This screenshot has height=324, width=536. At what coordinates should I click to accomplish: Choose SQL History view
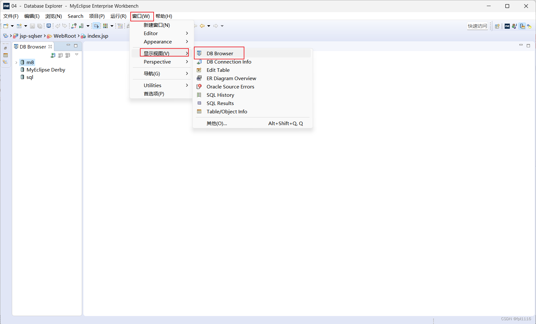pos(253,95)
